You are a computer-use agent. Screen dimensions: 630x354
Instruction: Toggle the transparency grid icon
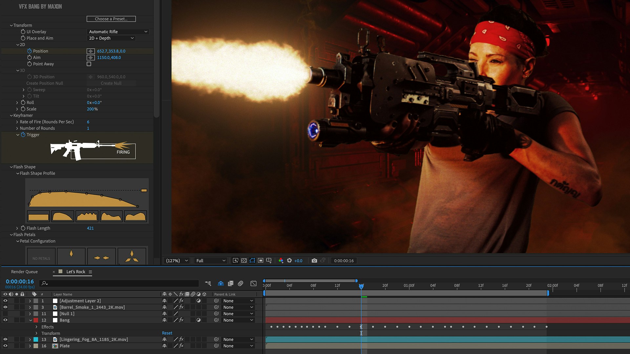244,261
